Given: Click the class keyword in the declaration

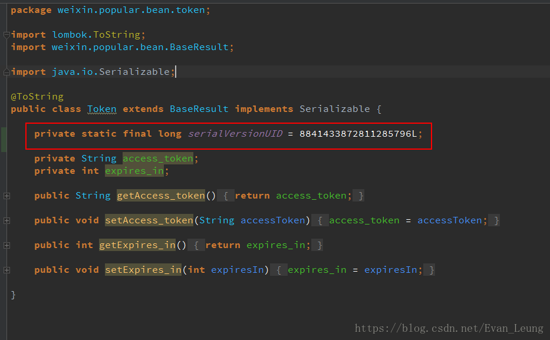Looking at the screenshot, I should (67, 109).
